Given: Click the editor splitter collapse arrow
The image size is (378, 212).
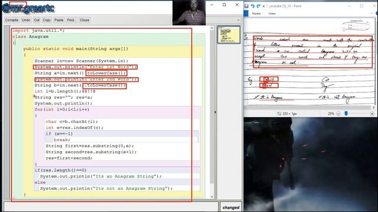Looking at the screenshot, I should pyautogui.click(x=215, y=112).
